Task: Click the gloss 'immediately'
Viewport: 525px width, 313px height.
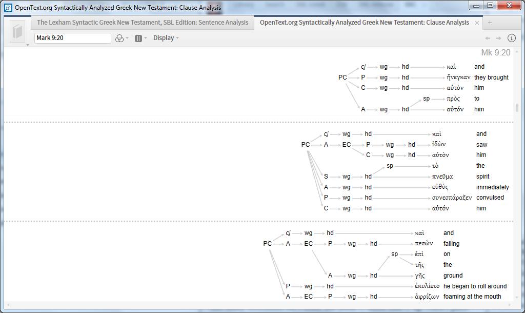Action: pyautogui.click(x=493, y=187)
